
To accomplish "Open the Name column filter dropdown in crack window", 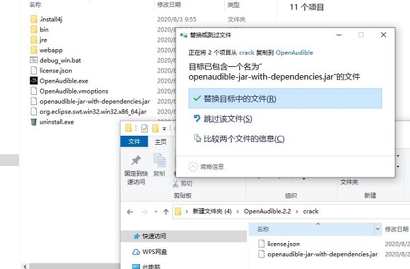I will 378,229.
